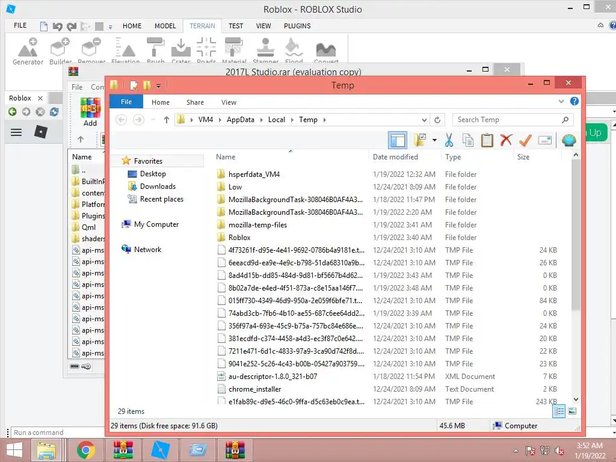Select the Material paint tool

click(234, 51)
